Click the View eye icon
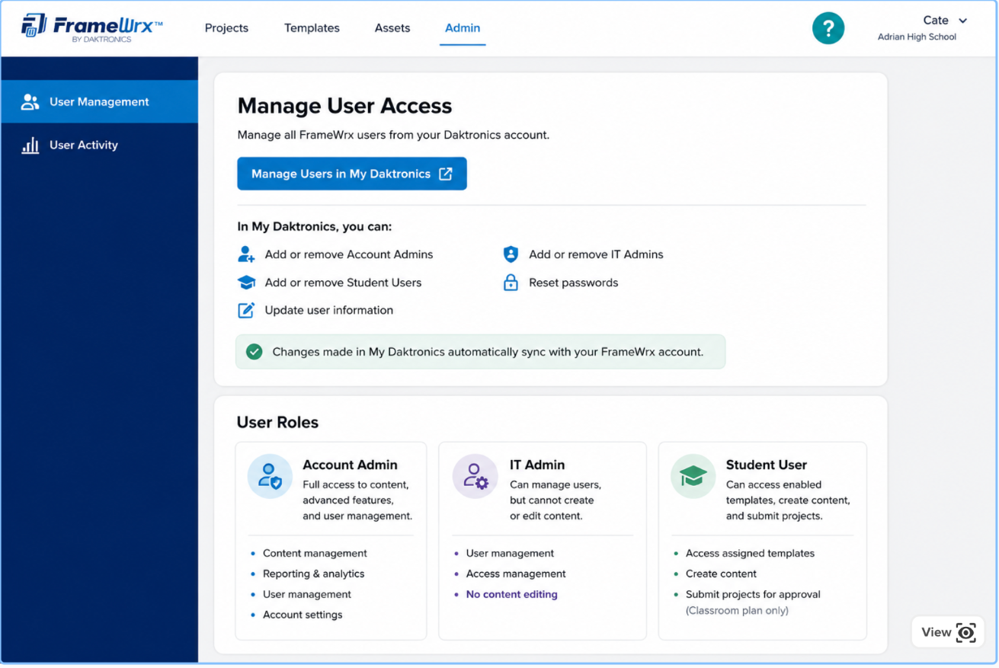The width and height of the screenshot is (999, 668). coord(965,632)
